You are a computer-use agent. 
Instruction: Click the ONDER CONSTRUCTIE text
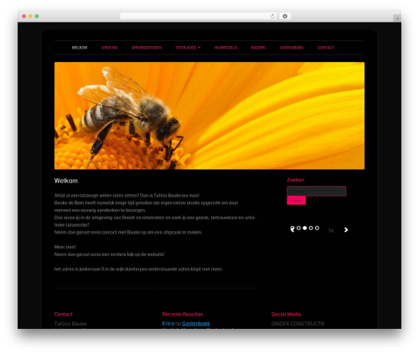coord(297,324)
